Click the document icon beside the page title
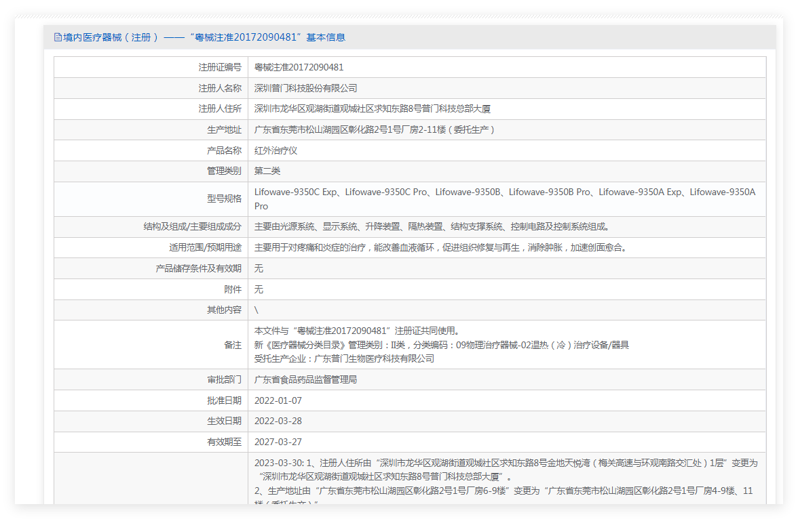Viewport: 798px width, 519px height. 58,37
